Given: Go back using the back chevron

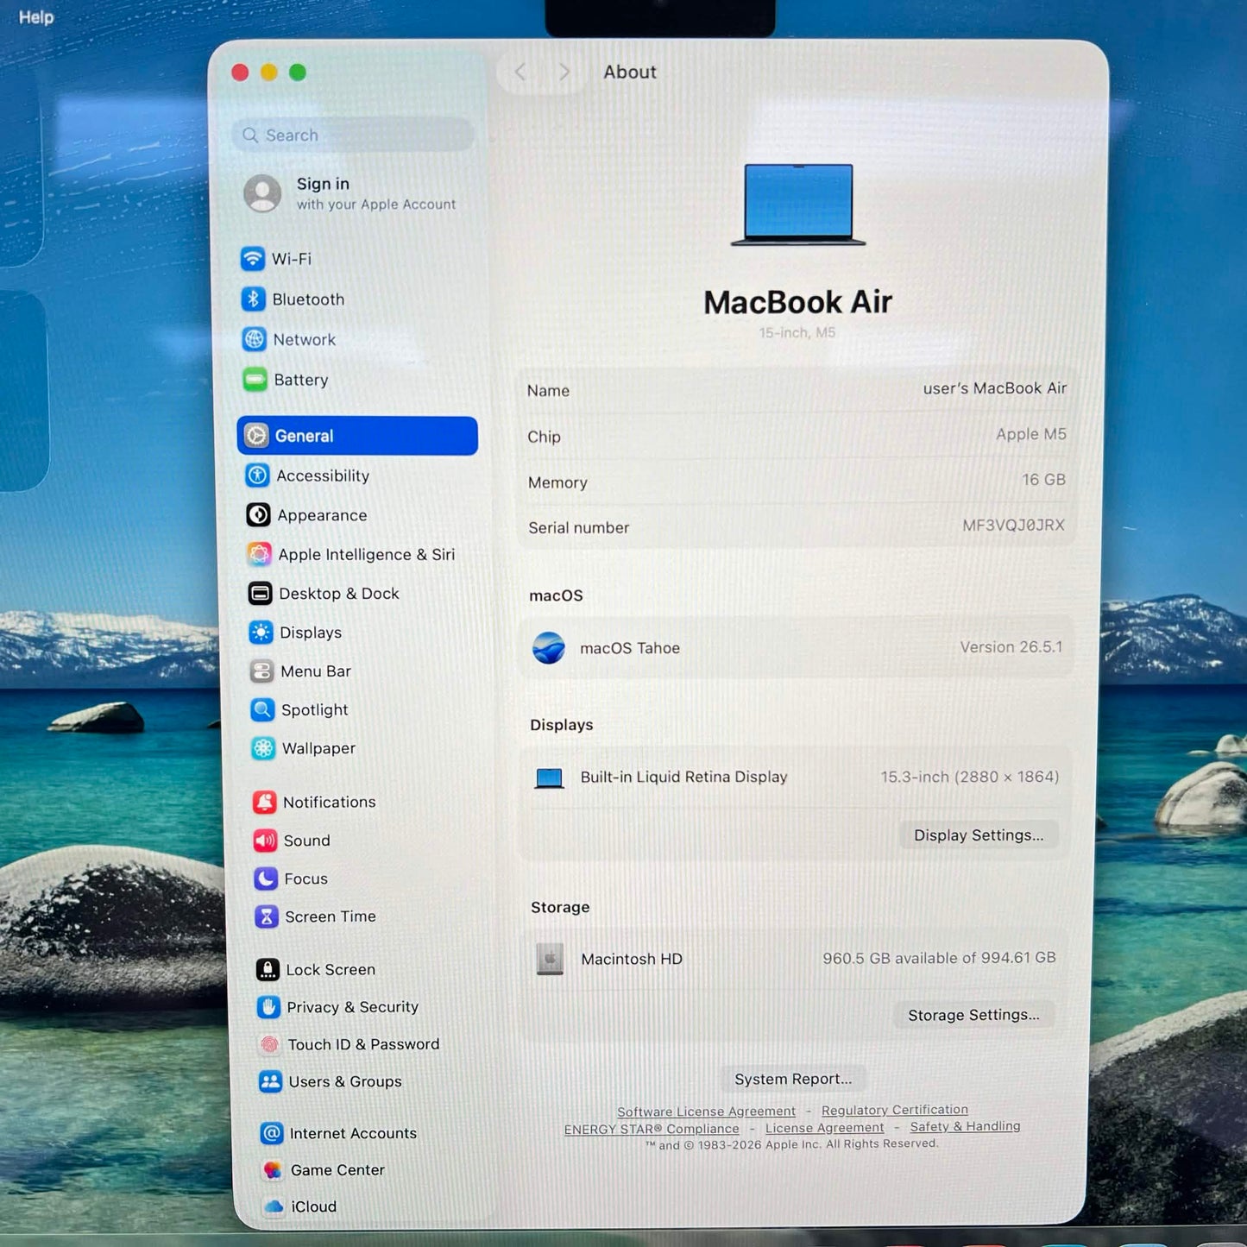Looking at the screenshot, I should tap(520, 72).
